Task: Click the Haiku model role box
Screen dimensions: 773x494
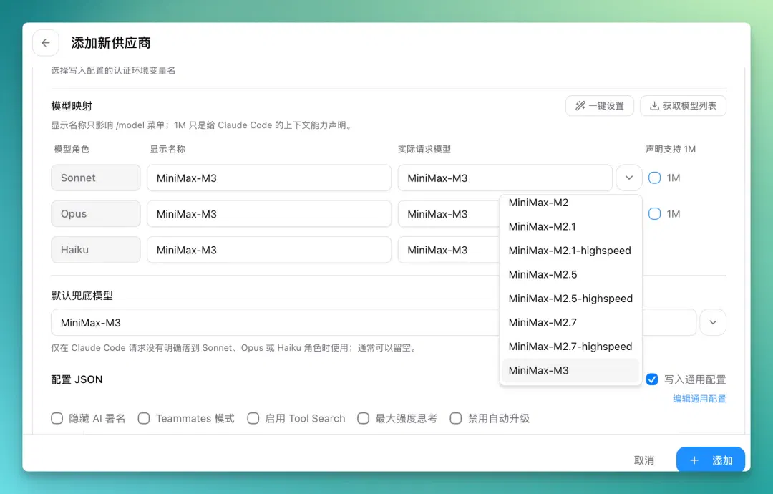Action: (96, 249)
